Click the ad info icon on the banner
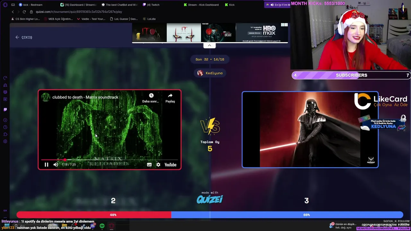This screenshot has height=231, width=411. tap(283, 25)
